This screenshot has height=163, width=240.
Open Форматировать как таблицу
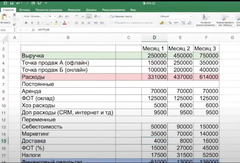225,20
